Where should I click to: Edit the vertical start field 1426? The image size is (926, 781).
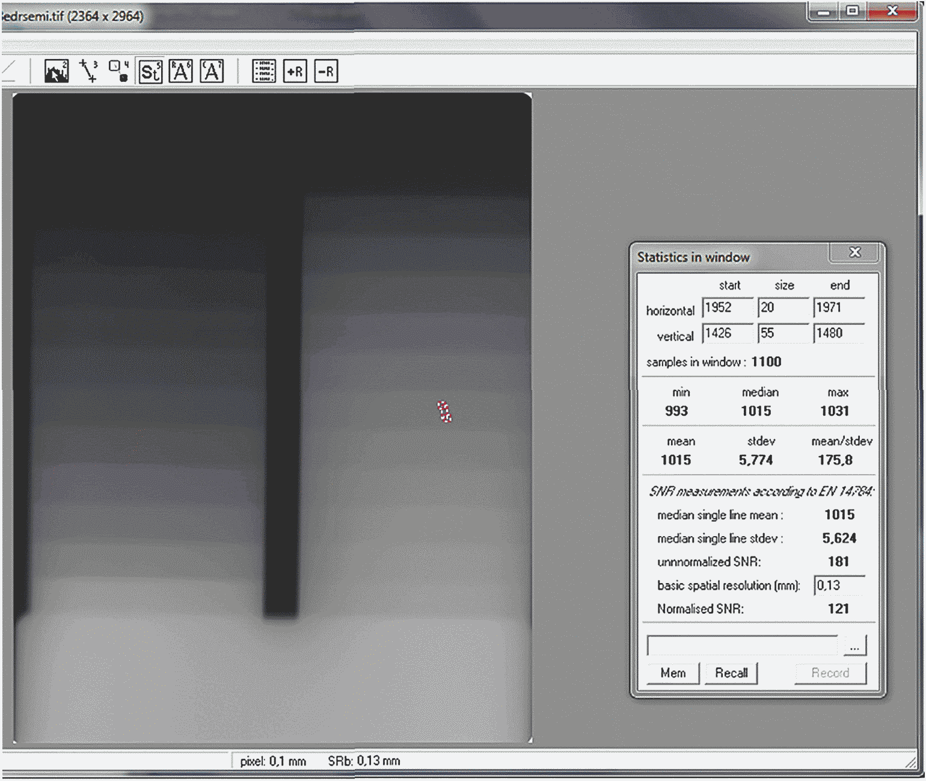tap(728, 333)
